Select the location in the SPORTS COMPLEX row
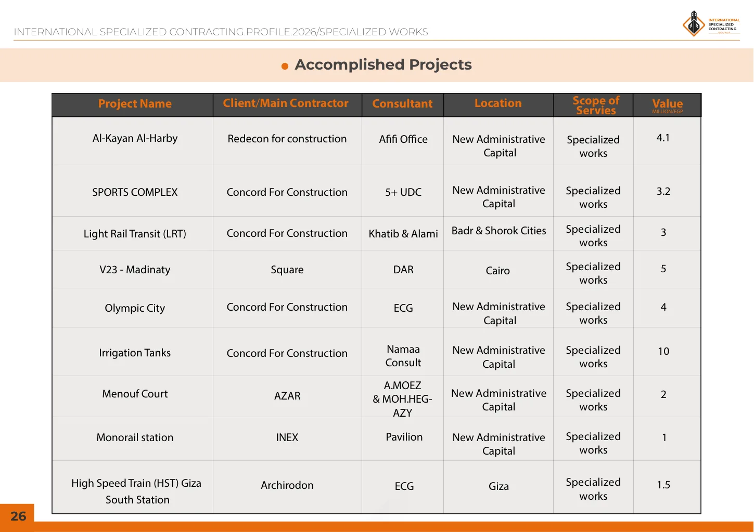This screenshot has height=532, width=754. coord(499,197)
